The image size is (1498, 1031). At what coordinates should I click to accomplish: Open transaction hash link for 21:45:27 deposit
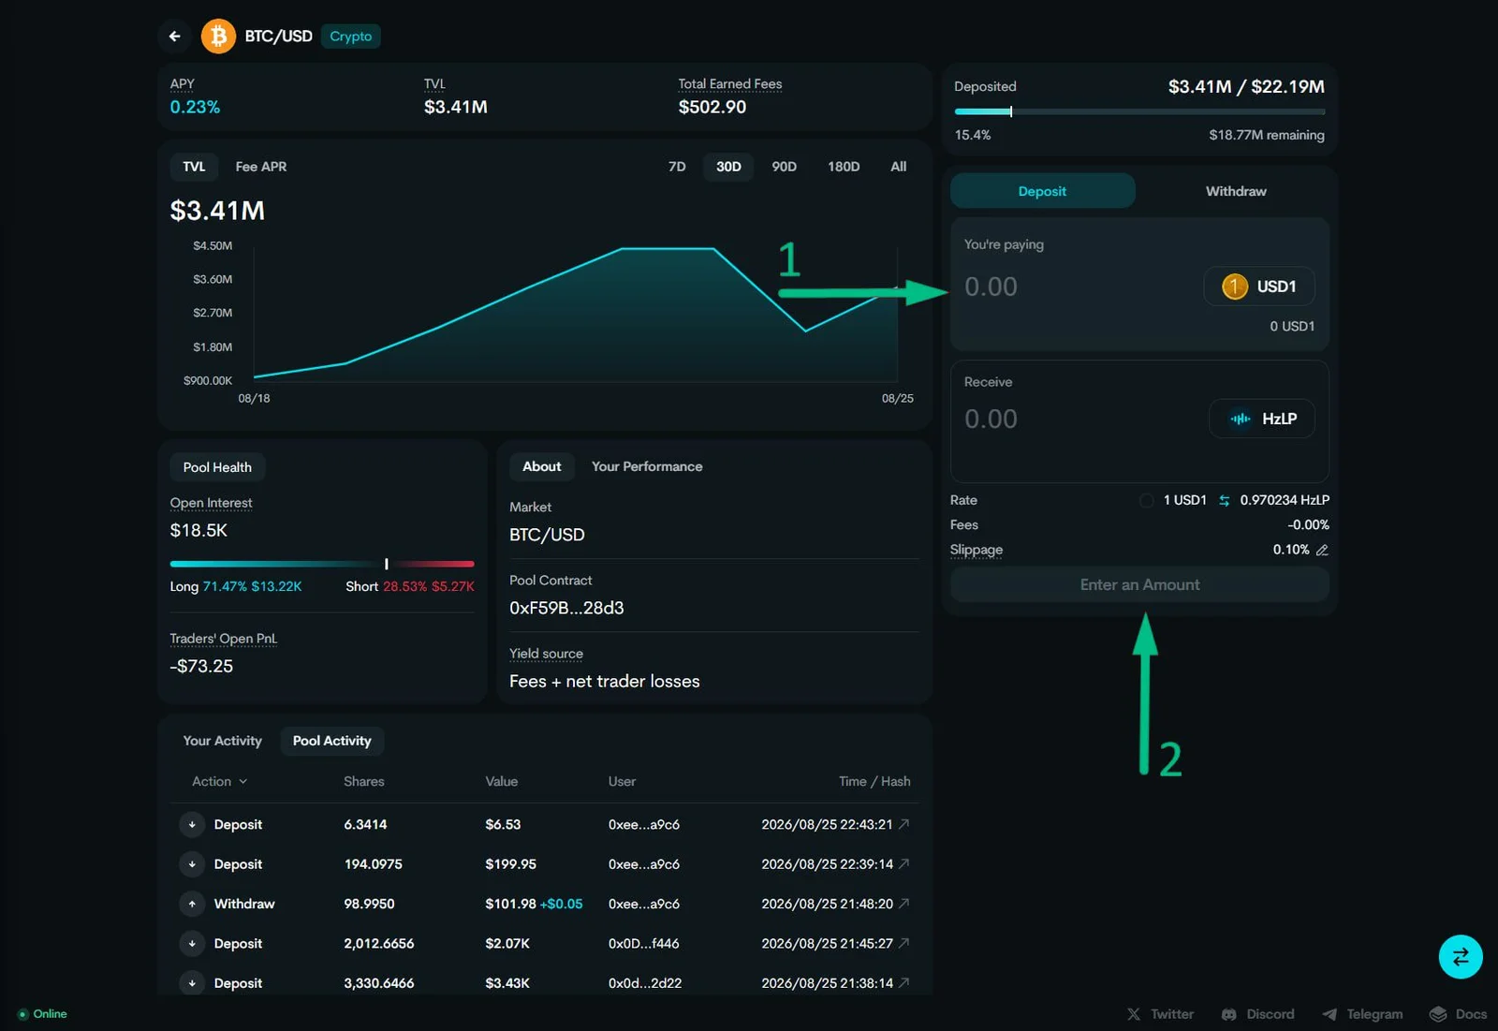pyautogui.click(x=903, y=944)
